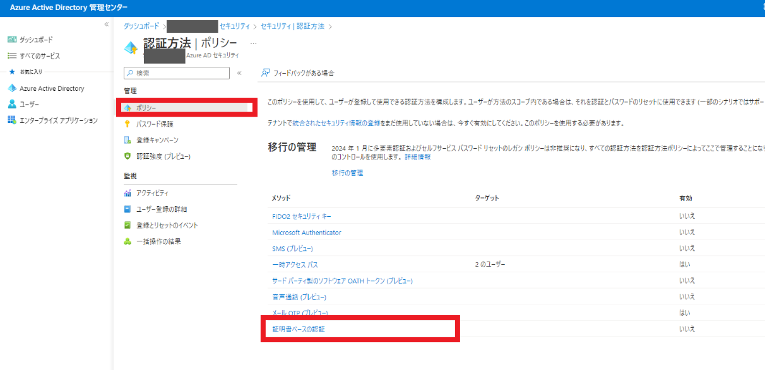Open the 一括操作の結果 icon
The image size is (765, 370).
[128, 241]
